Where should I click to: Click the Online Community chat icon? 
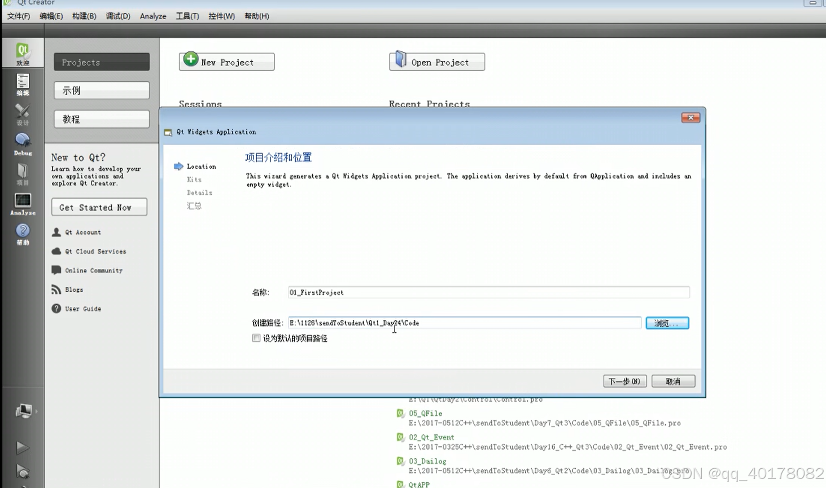[x=56, y=270]
